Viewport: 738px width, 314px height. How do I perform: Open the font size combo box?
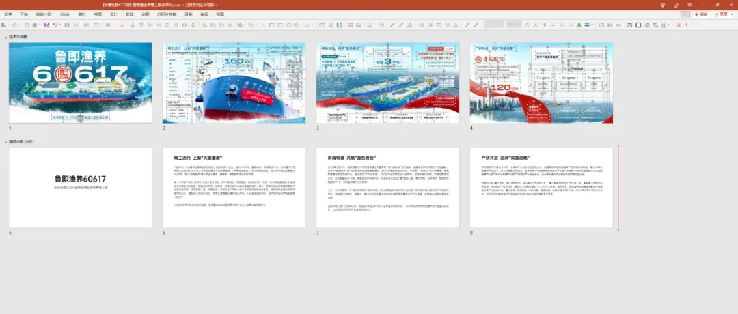[x=514, y=25]
